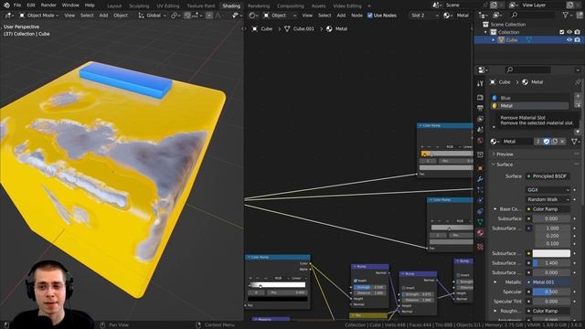This screenshot has height=329, width=585.
Task: Open the Render menu
Action: (48, 5)
